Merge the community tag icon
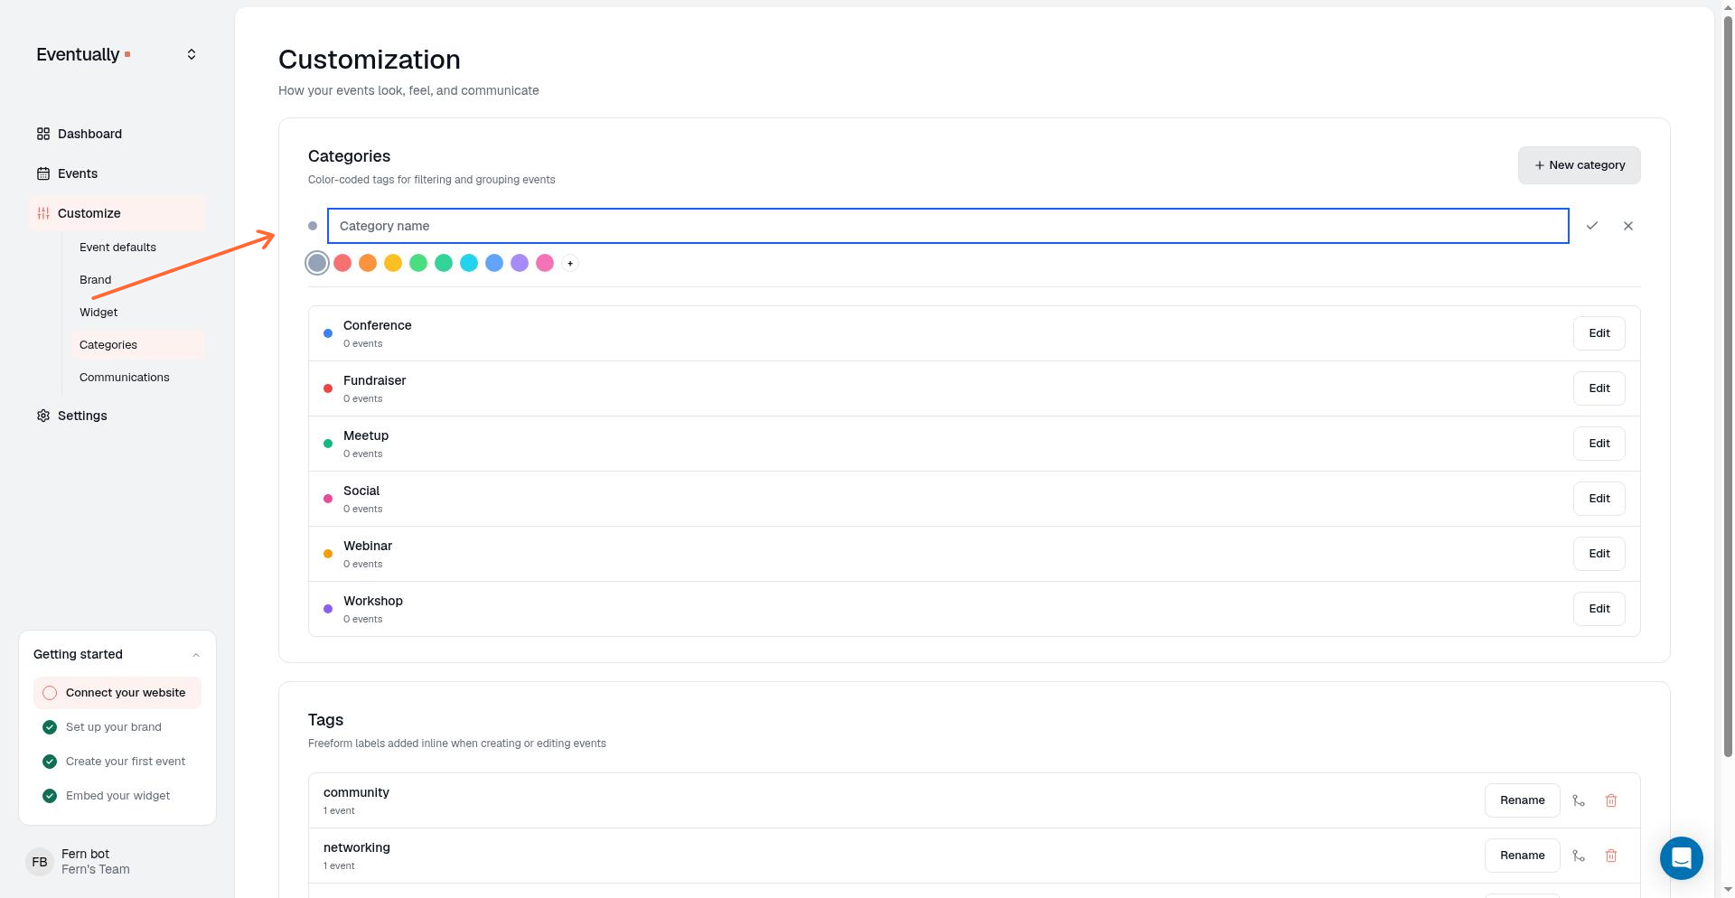 tap(1579, 800)
